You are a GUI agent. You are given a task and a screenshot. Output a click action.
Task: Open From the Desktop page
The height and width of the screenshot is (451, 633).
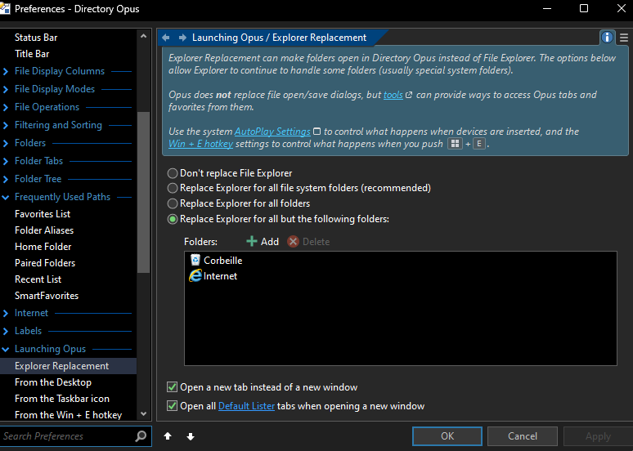click(x=53, y=382)
